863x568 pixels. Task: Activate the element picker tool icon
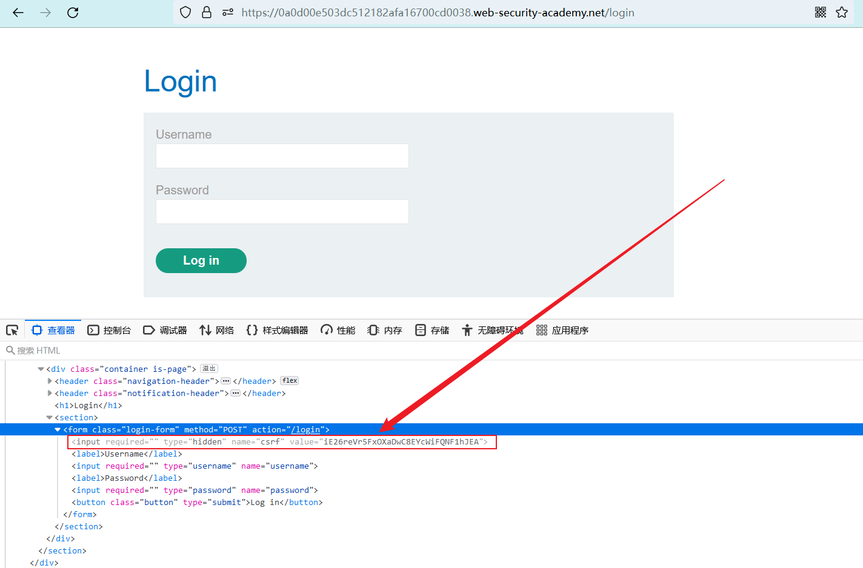pyautogui.click(x=12, y=330)
